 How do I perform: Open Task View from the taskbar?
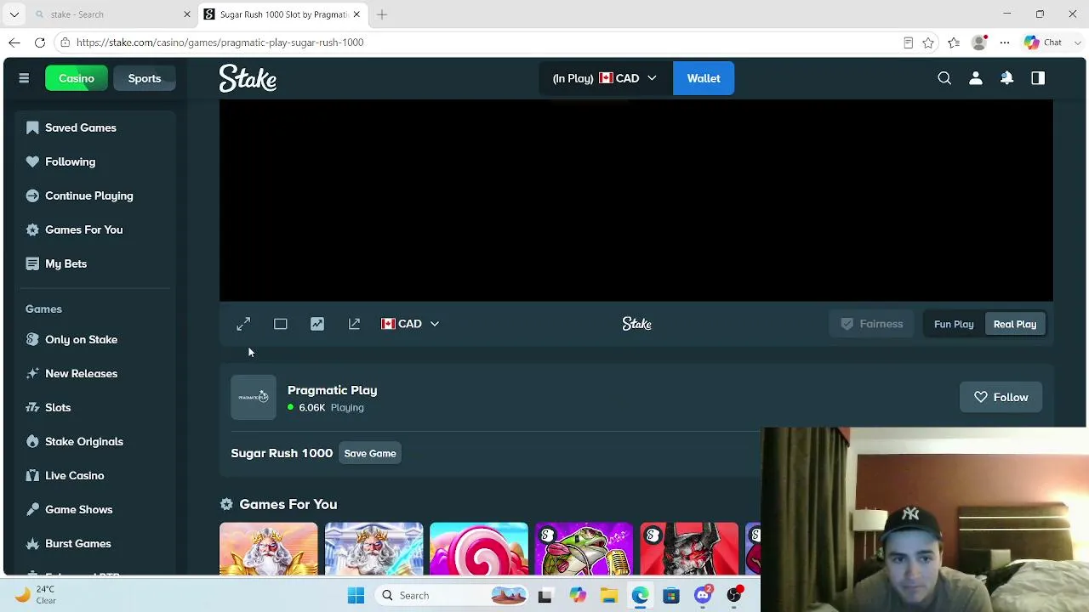tap(545, 595)
